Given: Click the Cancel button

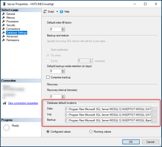Looking at the screenshot, I should (150, 142).
